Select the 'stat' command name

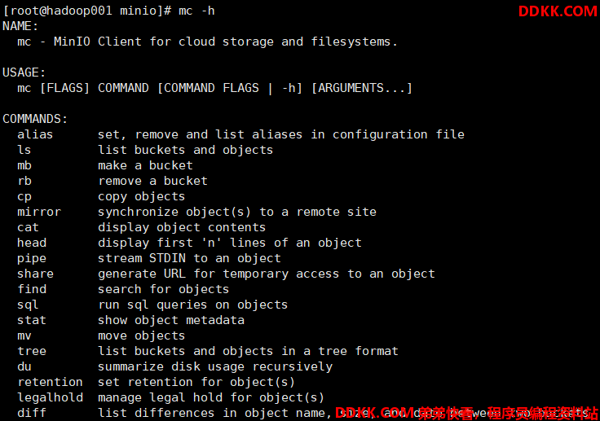tap(32, 320)
